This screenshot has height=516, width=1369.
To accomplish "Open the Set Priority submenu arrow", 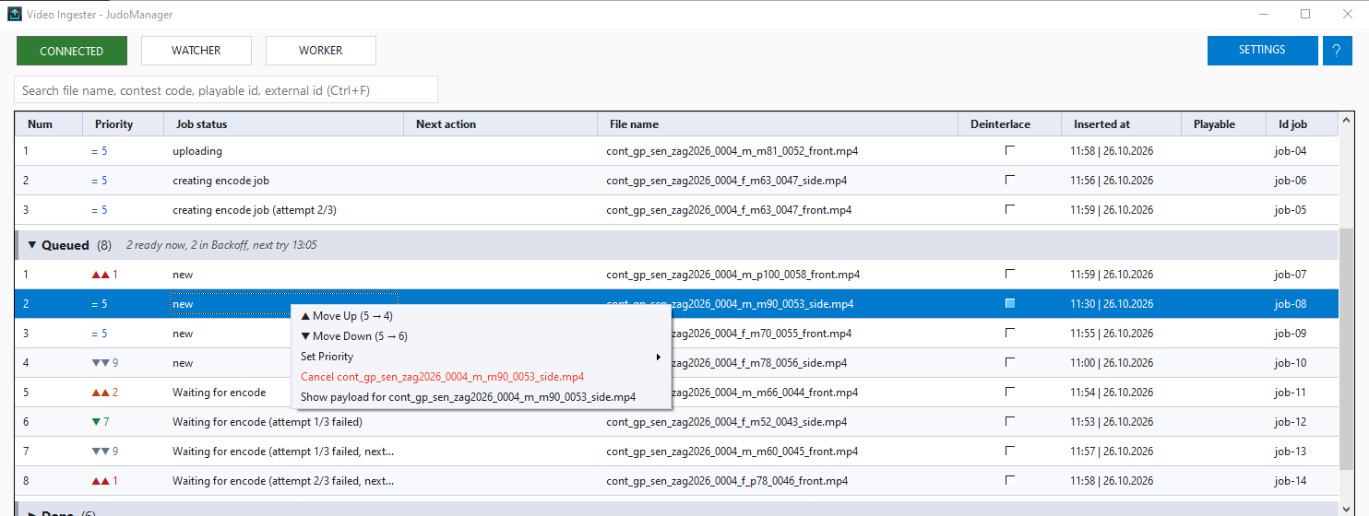I will [658, 357].
